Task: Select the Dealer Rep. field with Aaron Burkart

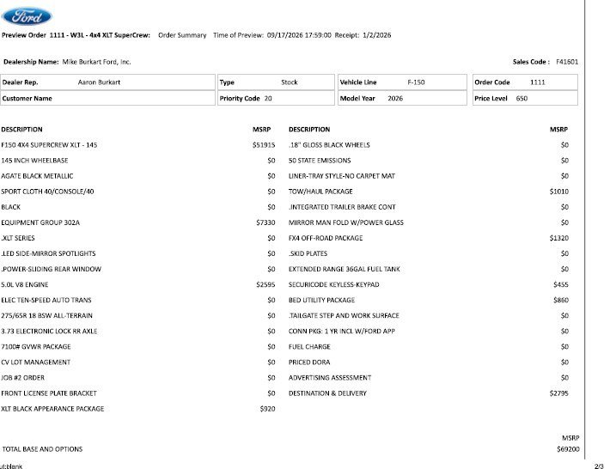Action: pos(107,82)
